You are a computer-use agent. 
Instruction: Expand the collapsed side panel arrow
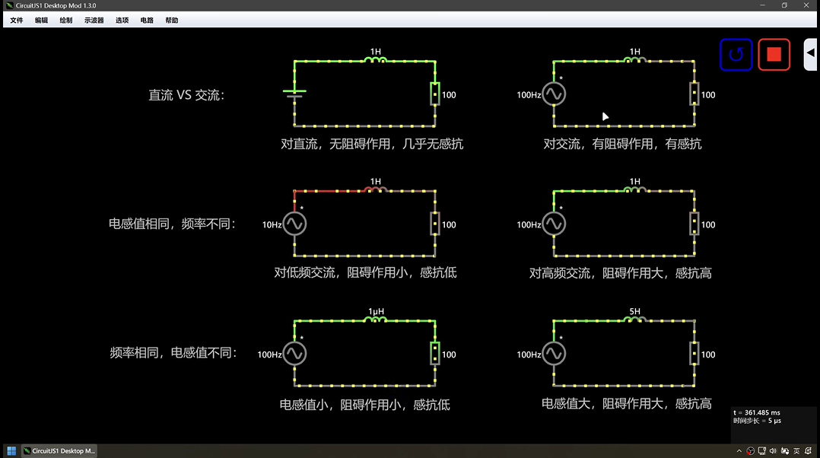click(x=810, y=52)
